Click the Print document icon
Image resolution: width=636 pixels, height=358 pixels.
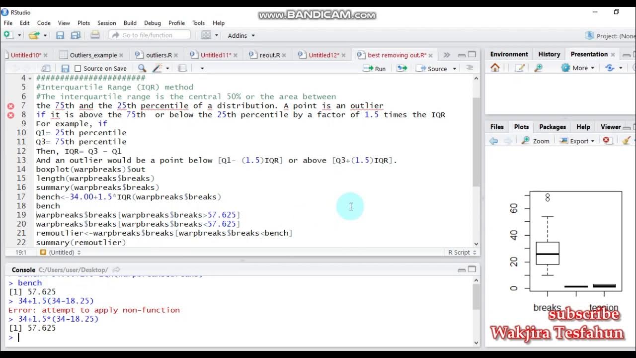[x=95, y=35]
